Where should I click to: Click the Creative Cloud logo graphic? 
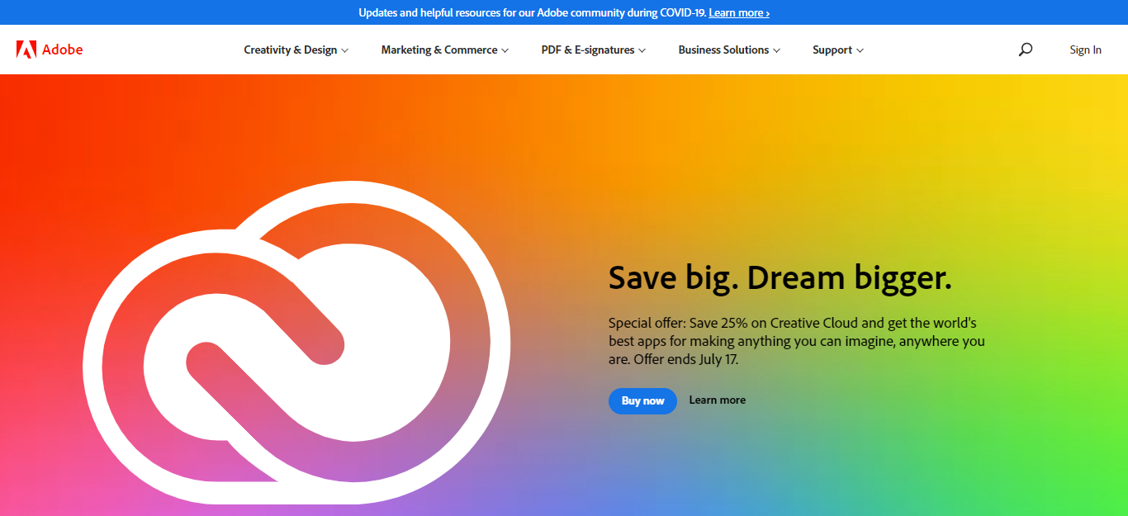[296, 343]
